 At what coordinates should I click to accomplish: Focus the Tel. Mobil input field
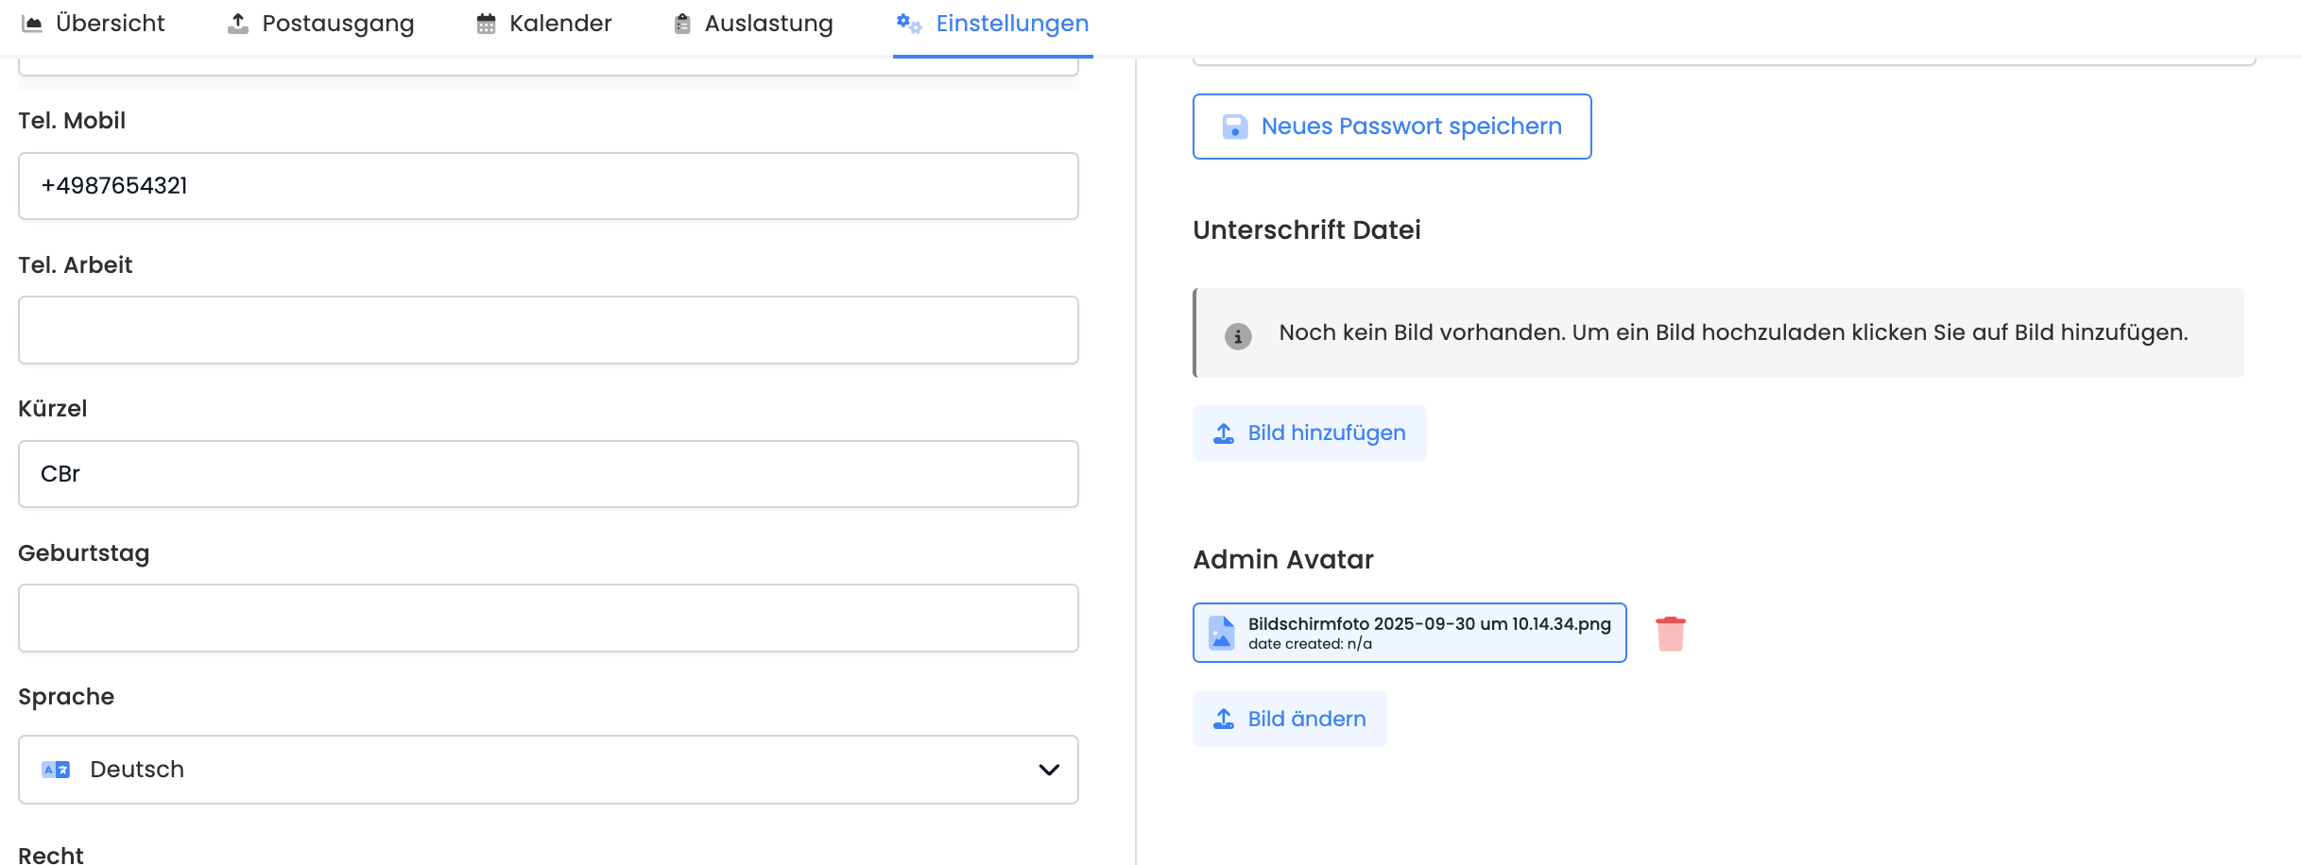click(548, 186)
